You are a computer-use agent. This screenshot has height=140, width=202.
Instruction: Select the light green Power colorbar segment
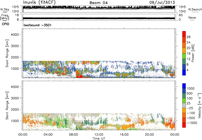(184, 56)
